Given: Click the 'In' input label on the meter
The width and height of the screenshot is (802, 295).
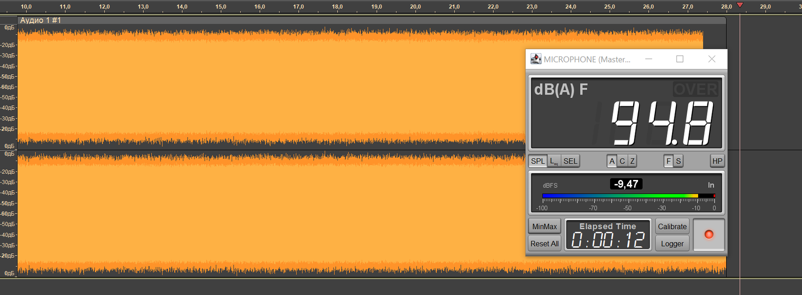Looking at the screenshot, I should pos(711,185).
